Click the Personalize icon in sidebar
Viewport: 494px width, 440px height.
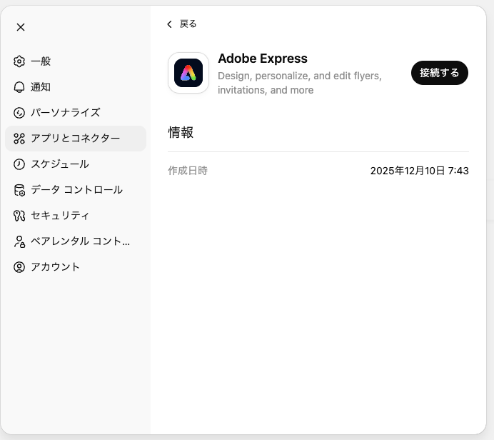(19, 113)
